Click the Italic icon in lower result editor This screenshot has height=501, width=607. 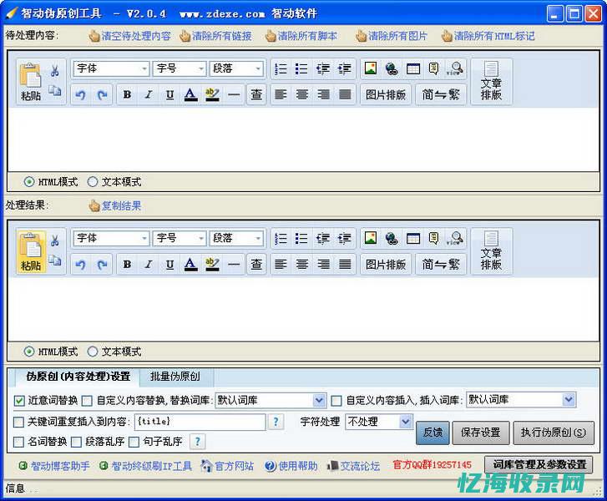(149, 265)
